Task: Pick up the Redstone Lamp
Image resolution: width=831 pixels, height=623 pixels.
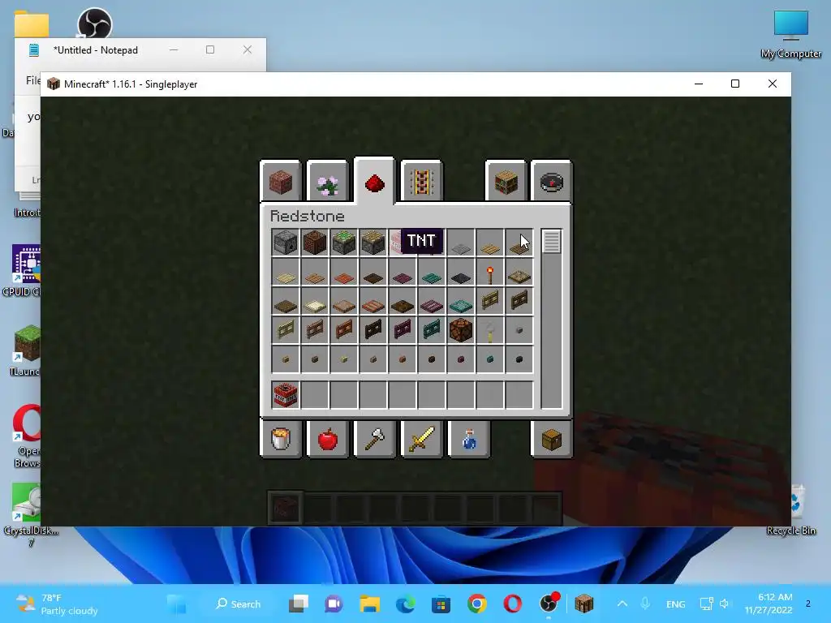Action: coord(461,331)
